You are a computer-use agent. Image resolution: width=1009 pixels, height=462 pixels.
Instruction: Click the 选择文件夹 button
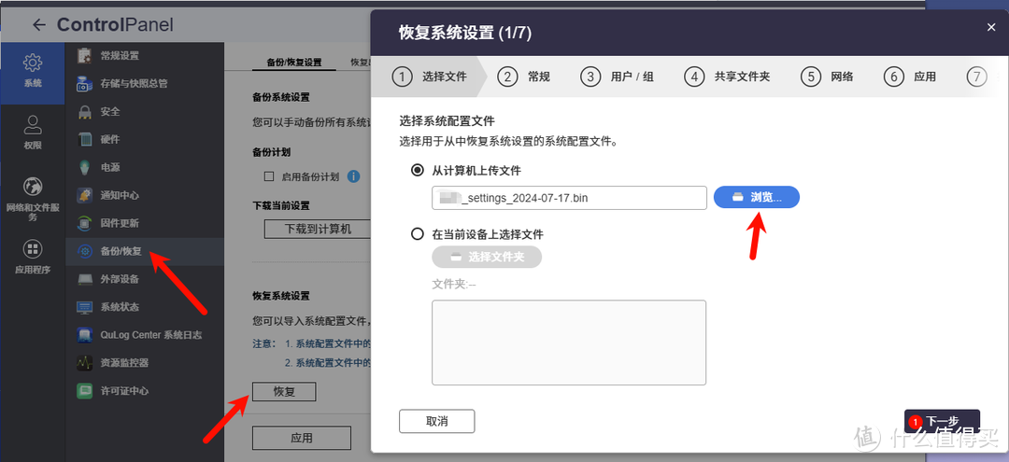point(487,257)
